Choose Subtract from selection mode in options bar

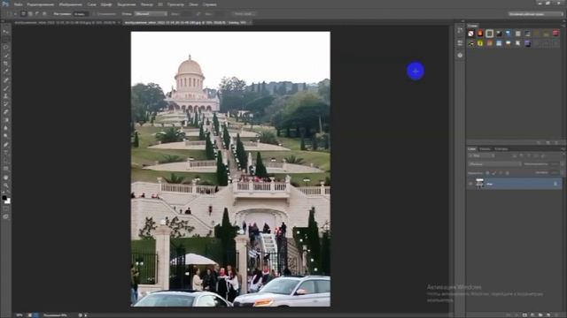37,14
